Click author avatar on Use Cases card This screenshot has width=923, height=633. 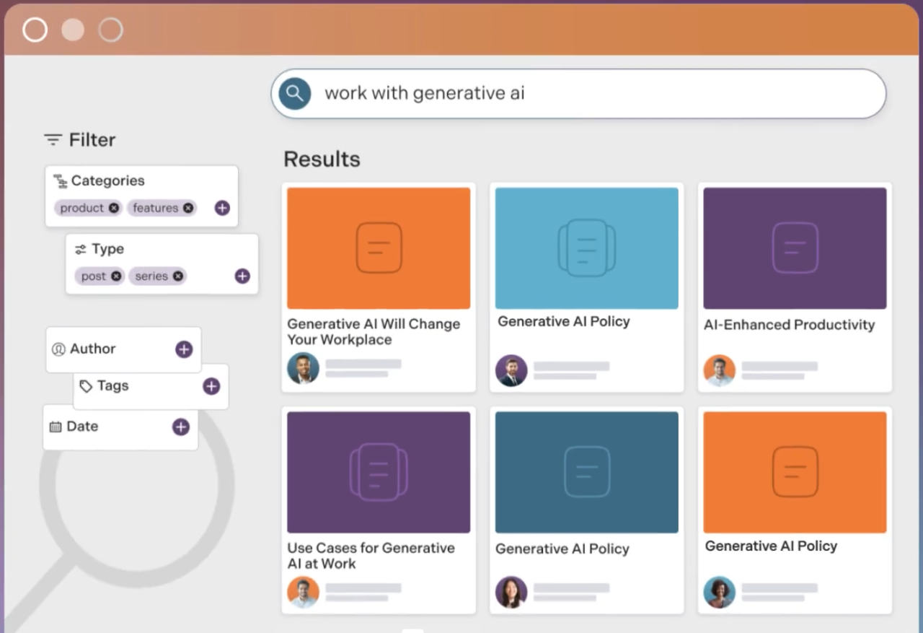pos(303,592)
